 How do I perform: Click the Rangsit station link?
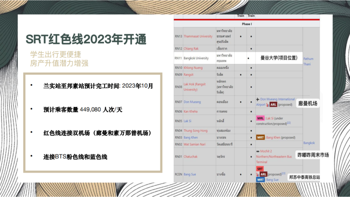[x=188, y=74]
